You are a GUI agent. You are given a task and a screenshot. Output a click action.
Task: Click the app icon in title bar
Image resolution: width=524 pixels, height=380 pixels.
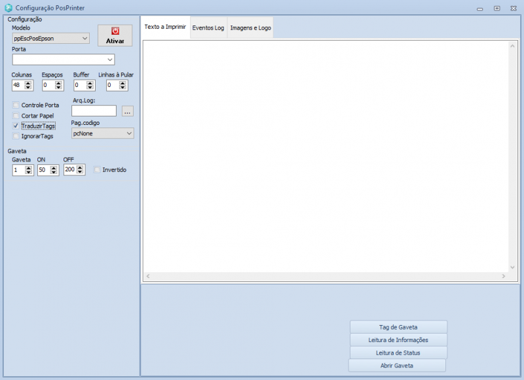[9, 8]
